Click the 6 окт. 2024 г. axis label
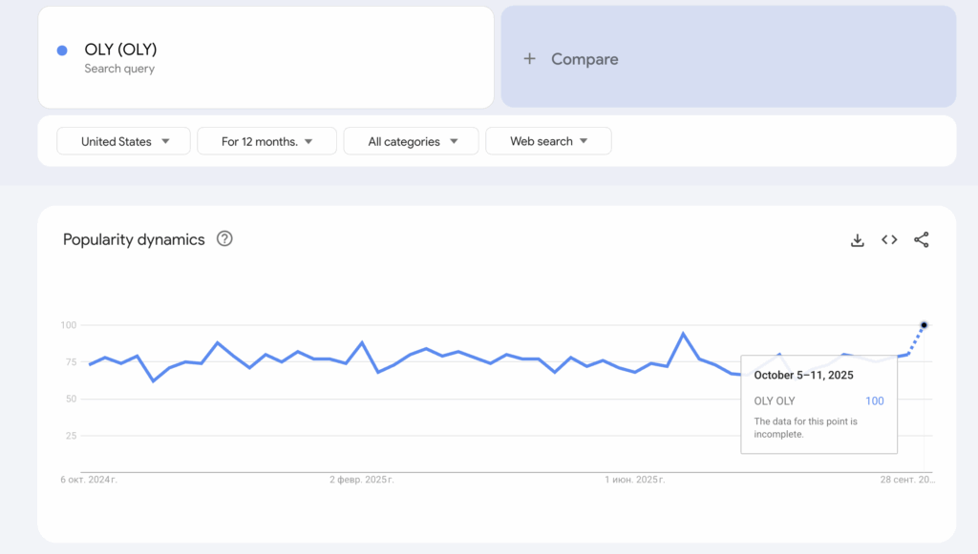This screenshot has width=978, height=554. click(x=89, y=480)
